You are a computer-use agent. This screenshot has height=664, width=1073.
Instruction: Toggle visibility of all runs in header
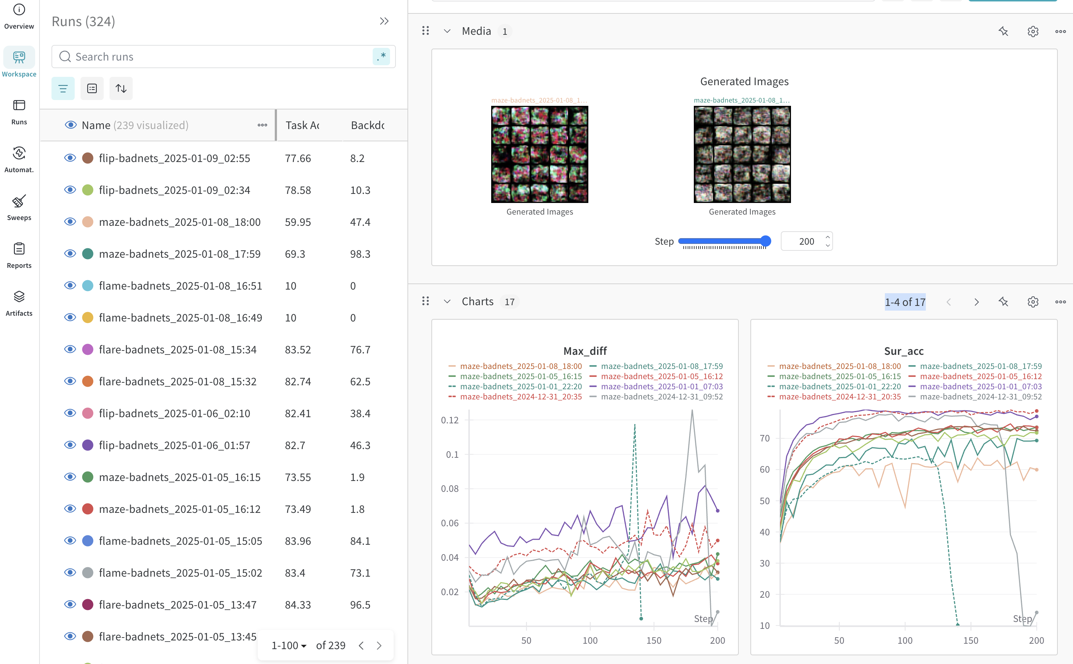click(x=70, y=125)
